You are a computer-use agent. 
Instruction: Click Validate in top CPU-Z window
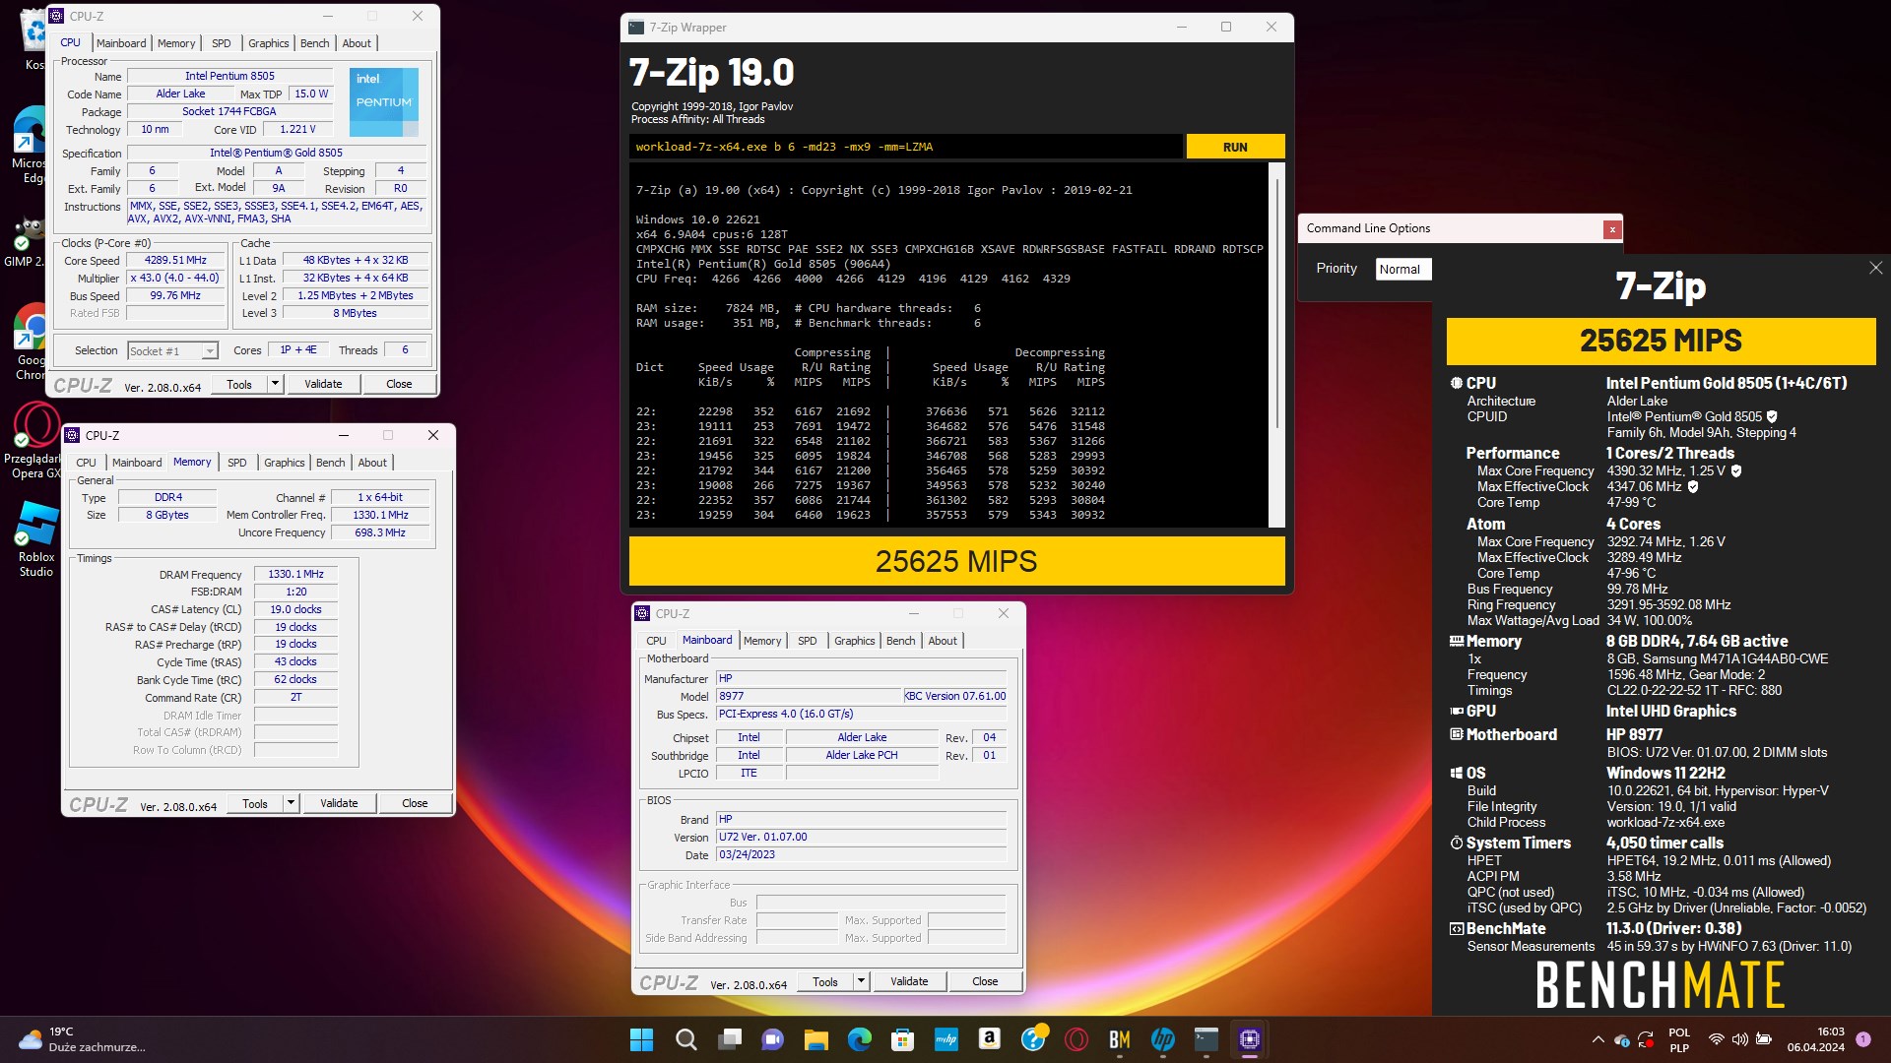pos(323,384)
